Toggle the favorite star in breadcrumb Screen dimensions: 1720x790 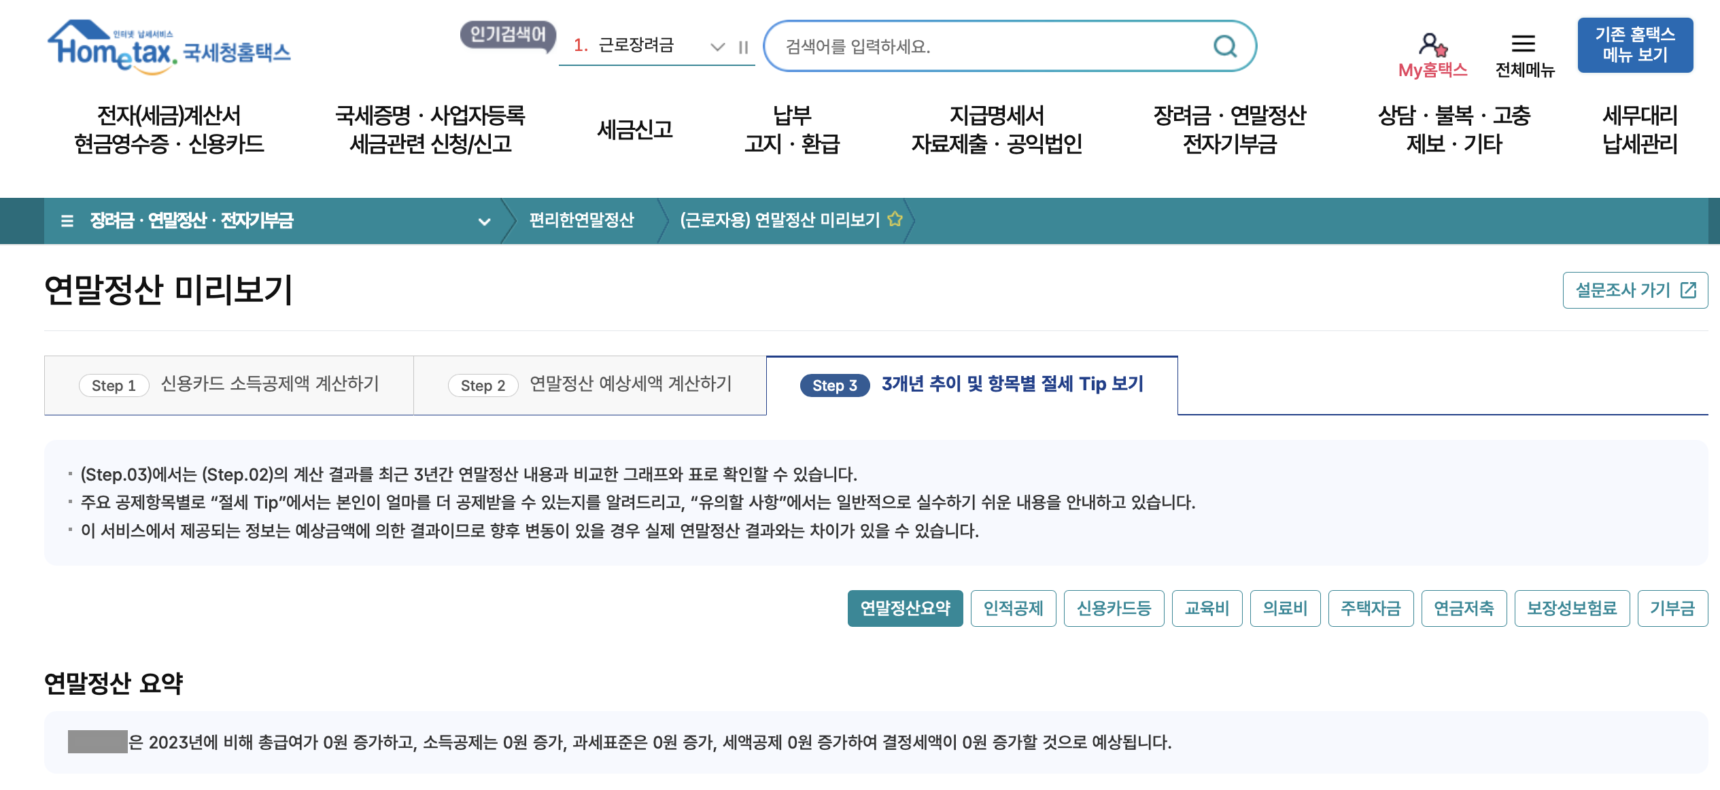tap(895, 219)
